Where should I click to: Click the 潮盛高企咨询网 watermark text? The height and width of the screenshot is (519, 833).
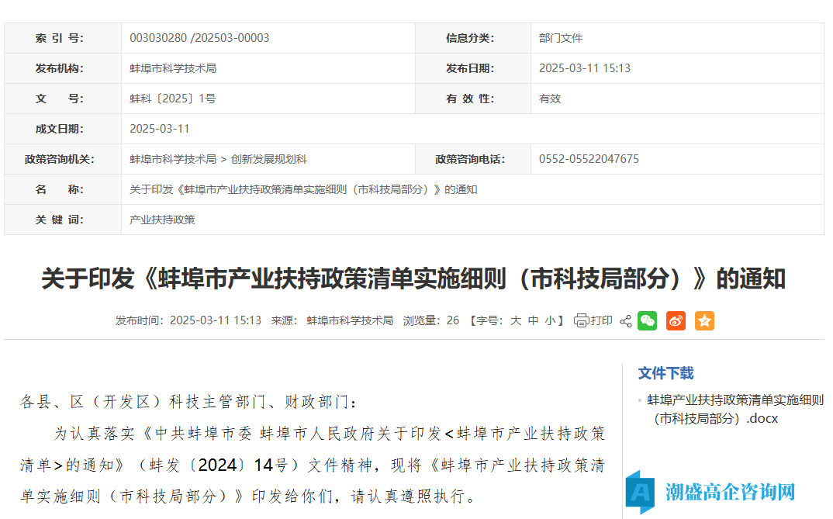[730, 492]
